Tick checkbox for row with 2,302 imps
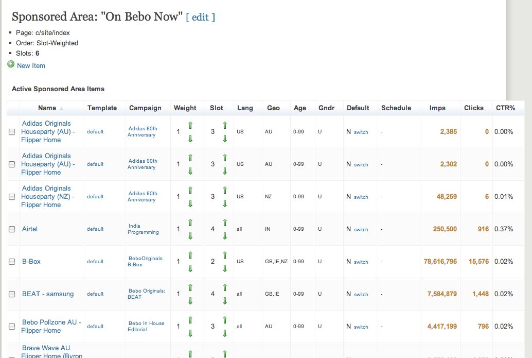532x358 pixels. click(x=12, y=164)
